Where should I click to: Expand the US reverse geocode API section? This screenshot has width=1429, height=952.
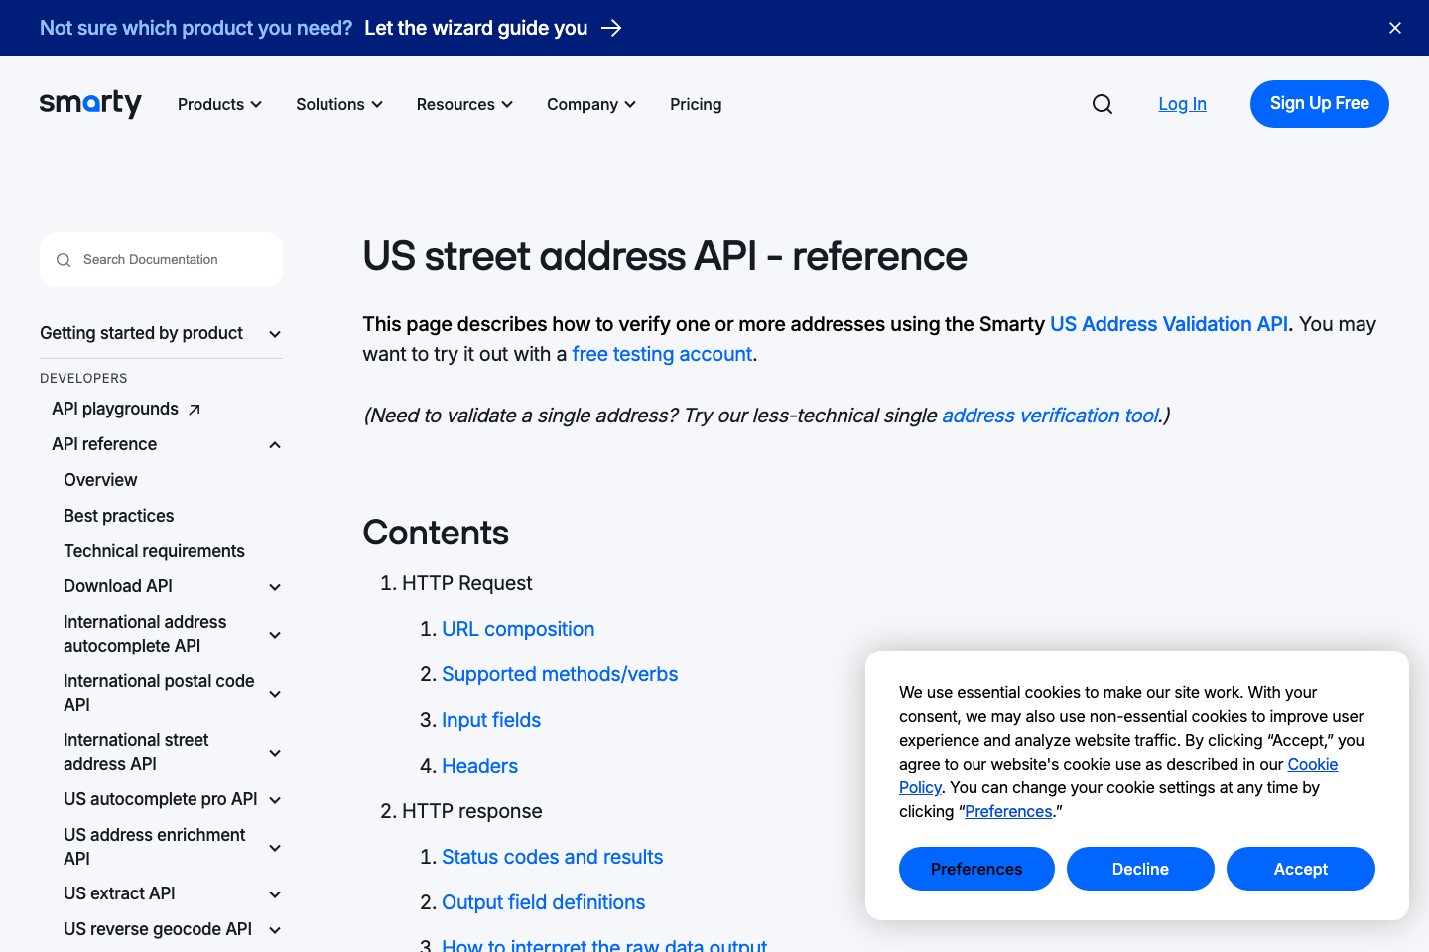pyautogui.click(x=274, y=929)
